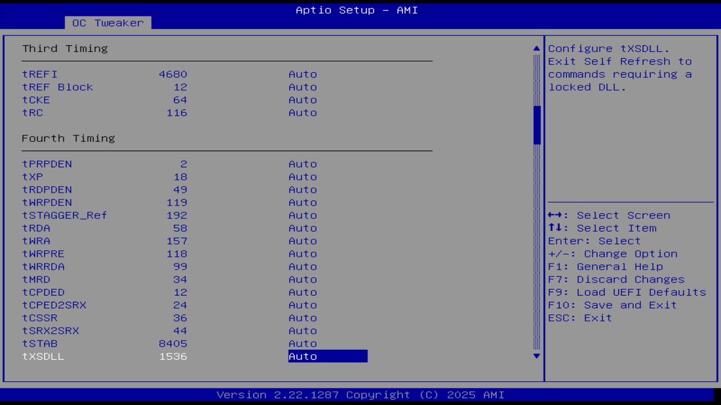Image resolution: width=721 pixels, height=405 pixels.
Task: Click the tRDPDEN label
Action: pyautogui.click(x=47, y=190)
